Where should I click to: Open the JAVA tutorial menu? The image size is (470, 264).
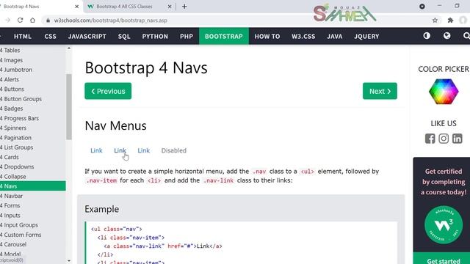point(335,36)
